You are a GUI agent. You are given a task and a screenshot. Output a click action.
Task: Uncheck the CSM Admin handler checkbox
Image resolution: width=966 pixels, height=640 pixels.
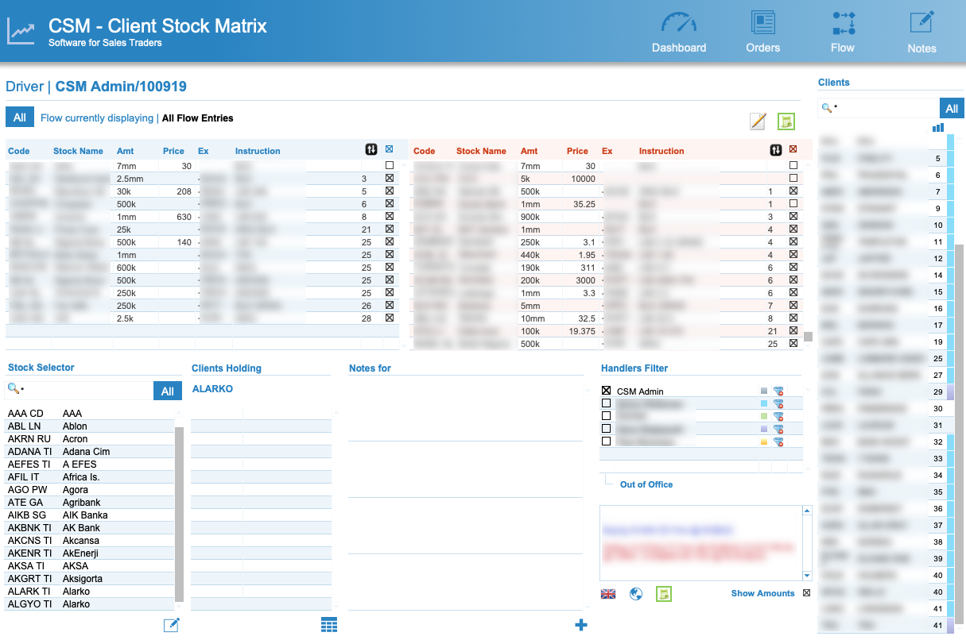coord(607,391)
